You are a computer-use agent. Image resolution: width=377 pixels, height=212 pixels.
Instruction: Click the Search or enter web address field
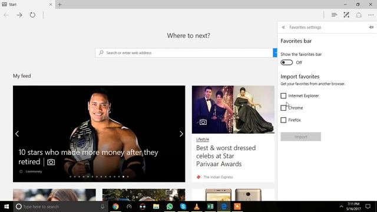pos(184,52)
